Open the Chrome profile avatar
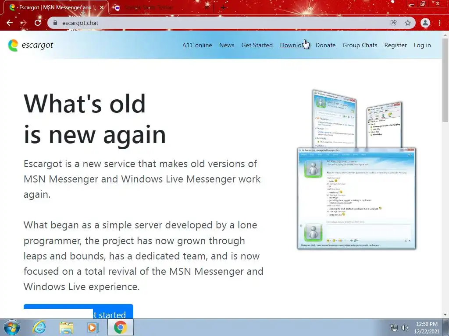449x336 pixels. pos(425,23)
